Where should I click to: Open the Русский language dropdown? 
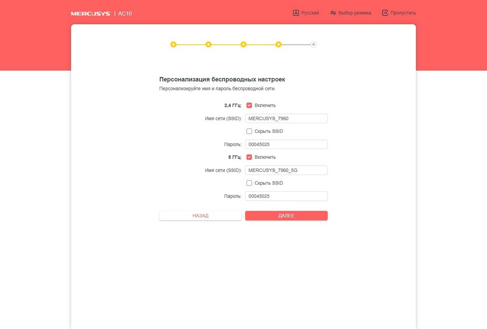coord(310,13)
